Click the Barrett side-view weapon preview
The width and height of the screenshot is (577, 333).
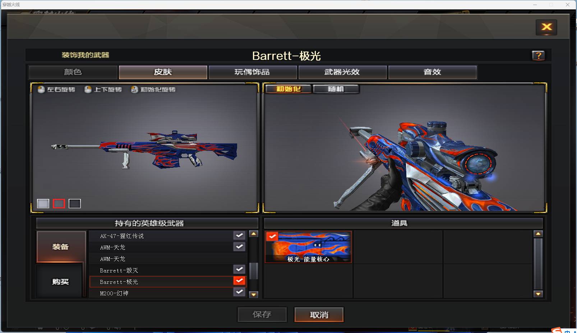click(x=145, y=150)
